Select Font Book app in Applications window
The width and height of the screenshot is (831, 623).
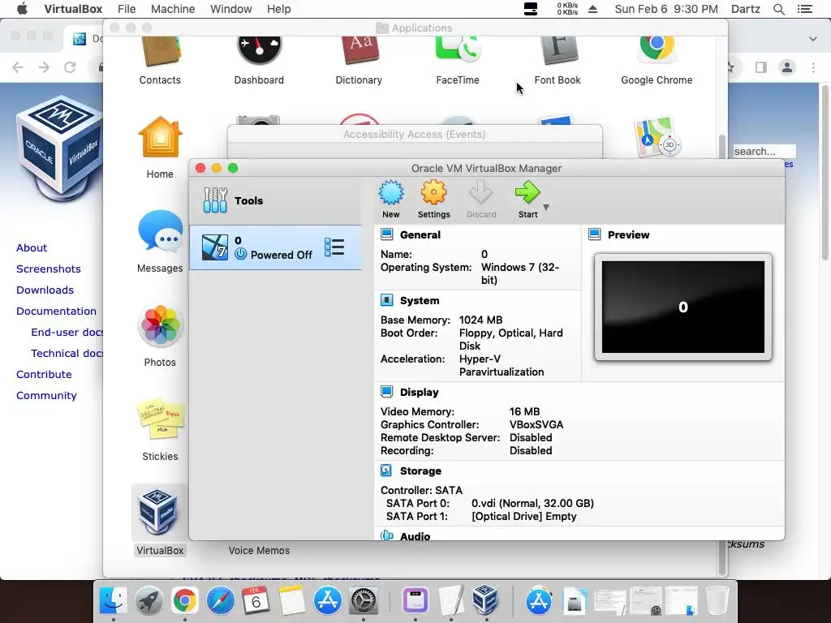click(558, 61)
